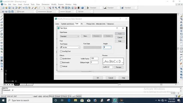Click the Oblique Angle input field

click(94, 62)
